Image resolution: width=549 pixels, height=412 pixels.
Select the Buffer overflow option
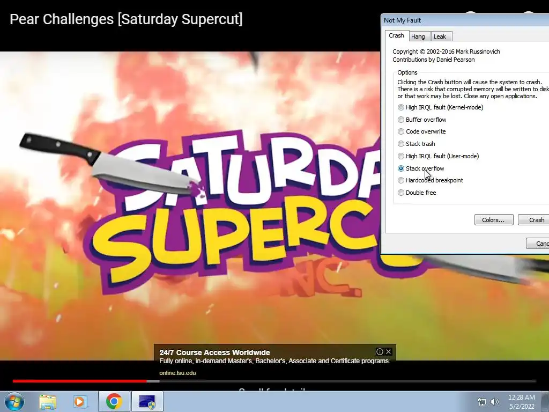422,120
